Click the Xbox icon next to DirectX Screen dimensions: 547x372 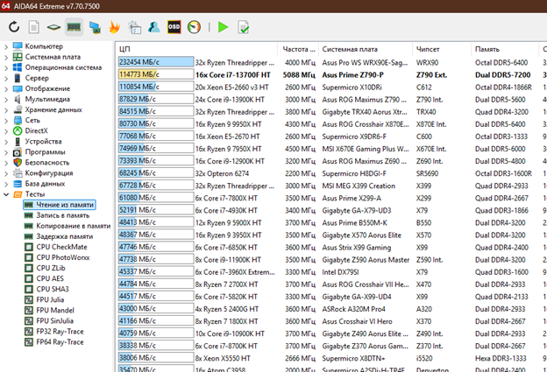coord(18,130)
